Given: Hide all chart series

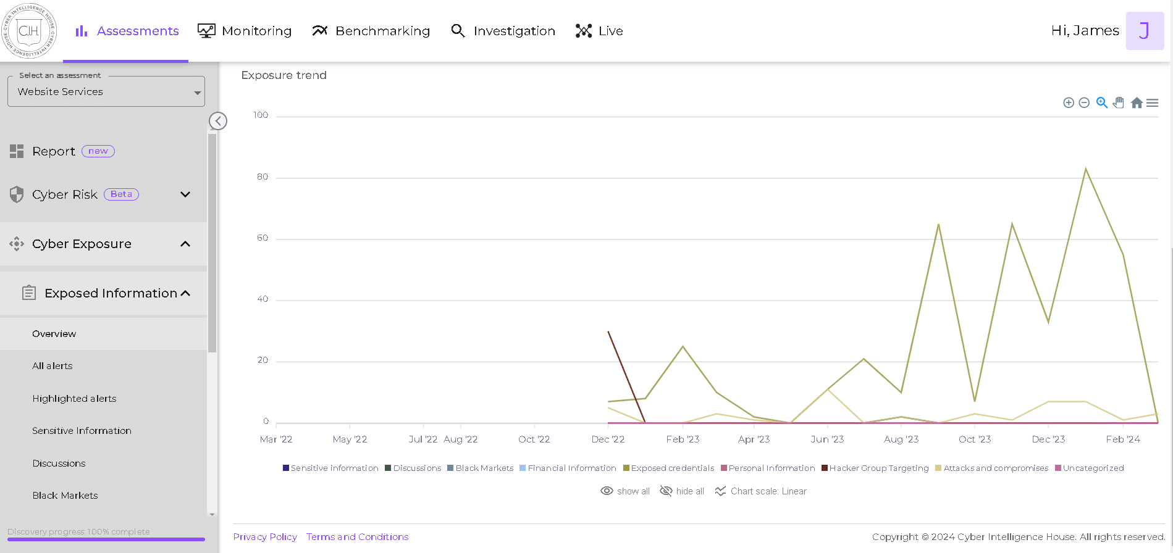Looking at the screenshot, I should (x=682, y=491).
